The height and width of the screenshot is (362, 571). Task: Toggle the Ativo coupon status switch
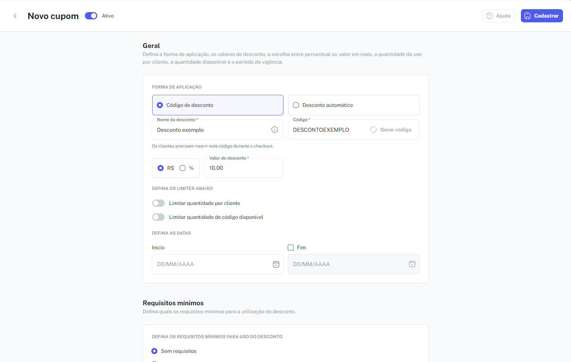[x=91, y=16]
